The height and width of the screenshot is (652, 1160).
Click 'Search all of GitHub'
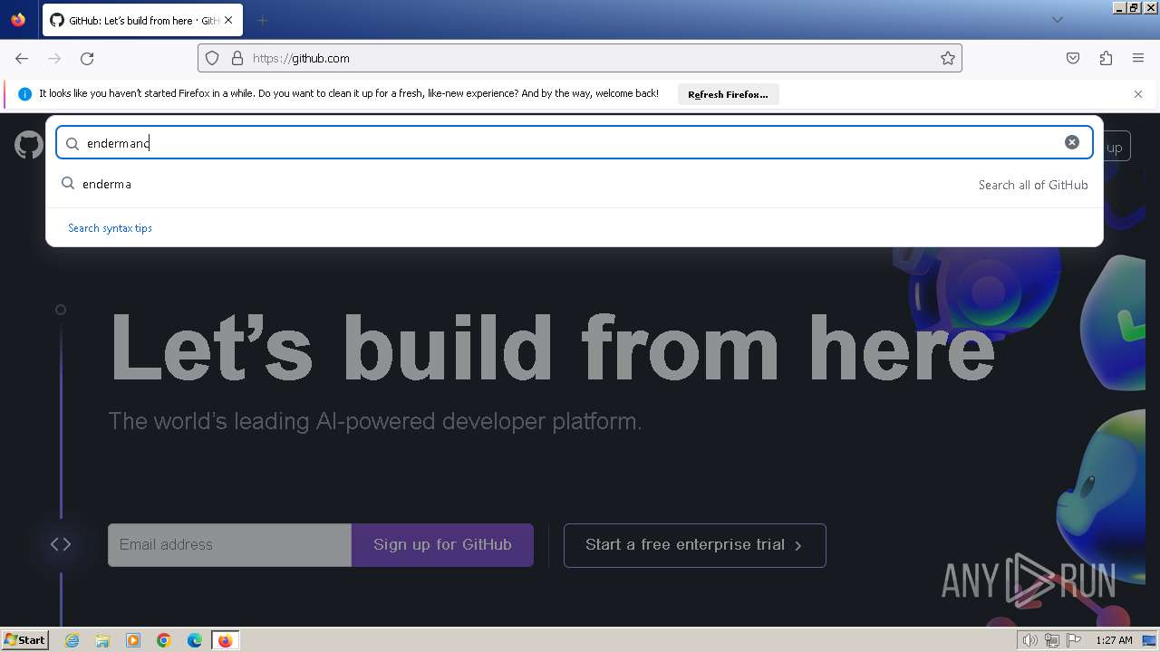(x=1033, y=185)
